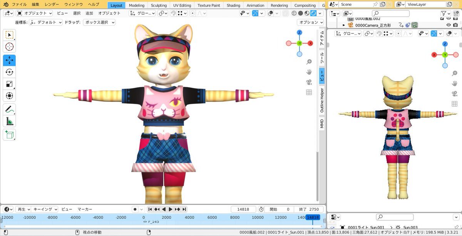Toggle visibility eye for 0000風船.002 row

pos(449,18)
